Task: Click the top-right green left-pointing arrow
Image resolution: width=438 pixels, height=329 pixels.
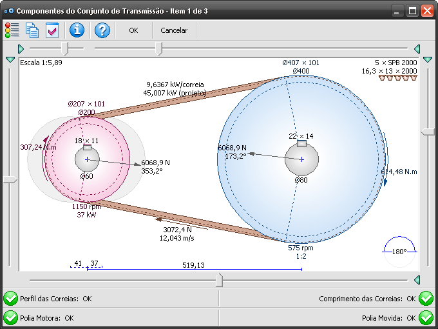Action: tap(417, 49)
